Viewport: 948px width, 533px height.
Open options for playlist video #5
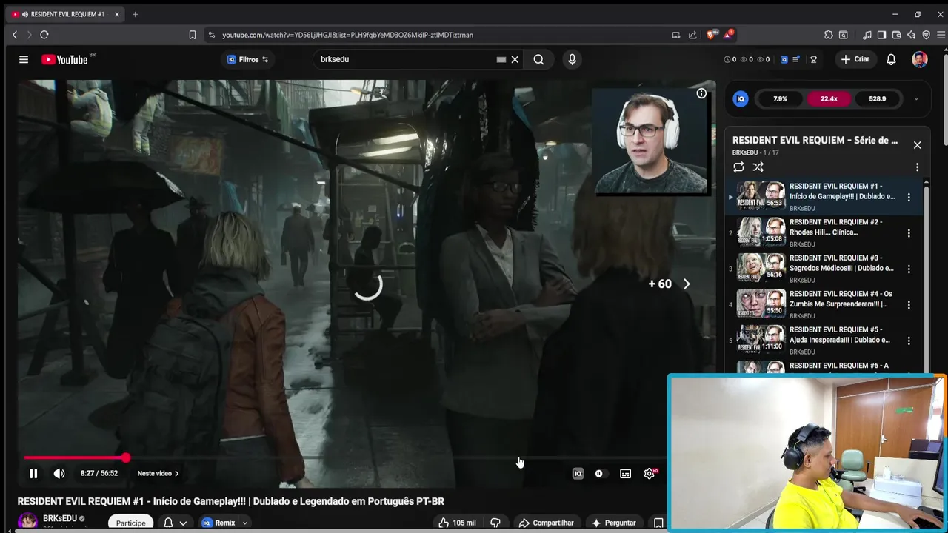point(909,341)
